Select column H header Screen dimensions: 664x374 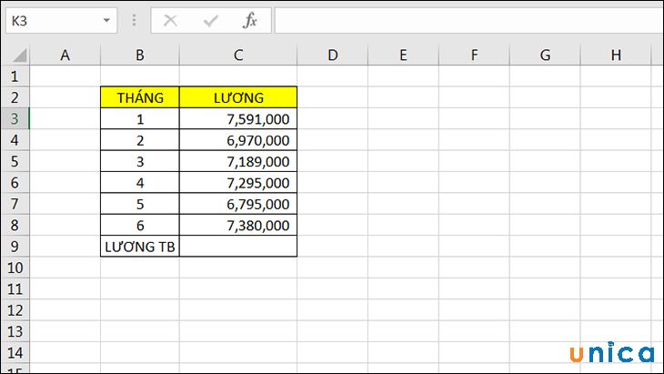pos(615,56)
